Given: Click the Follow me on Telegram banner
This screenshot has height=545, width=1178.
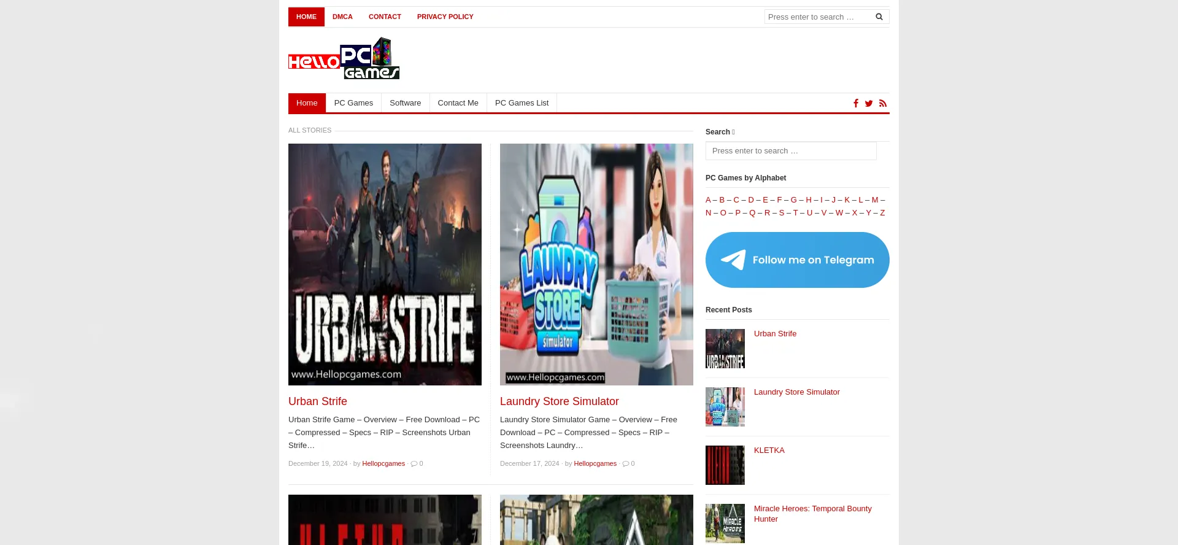Looking at the screenshot, I should pos(798,260).
